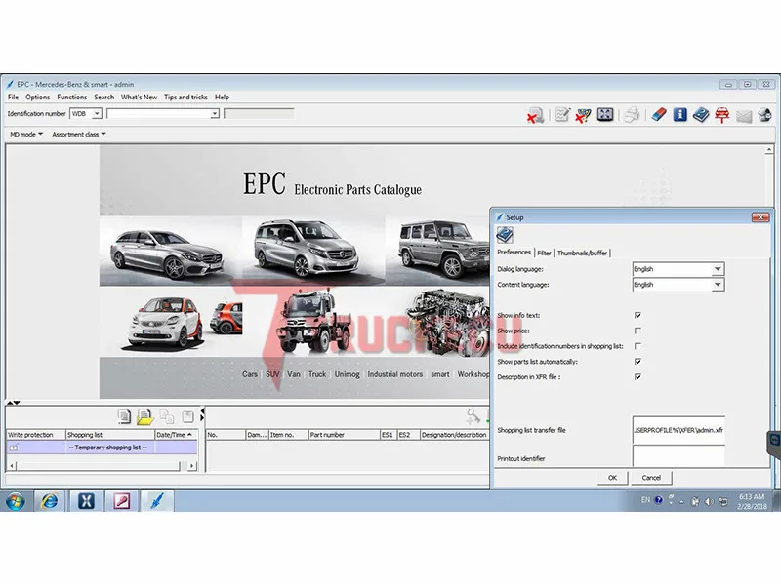Click the panel collapse arrows above shopping list
The height and width of the screenshot is (585, 781).
[x=14, y=403]
